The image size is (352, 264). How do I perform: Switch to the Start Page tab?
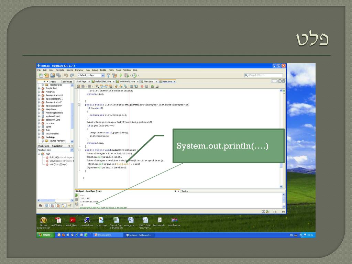(81, 81)
